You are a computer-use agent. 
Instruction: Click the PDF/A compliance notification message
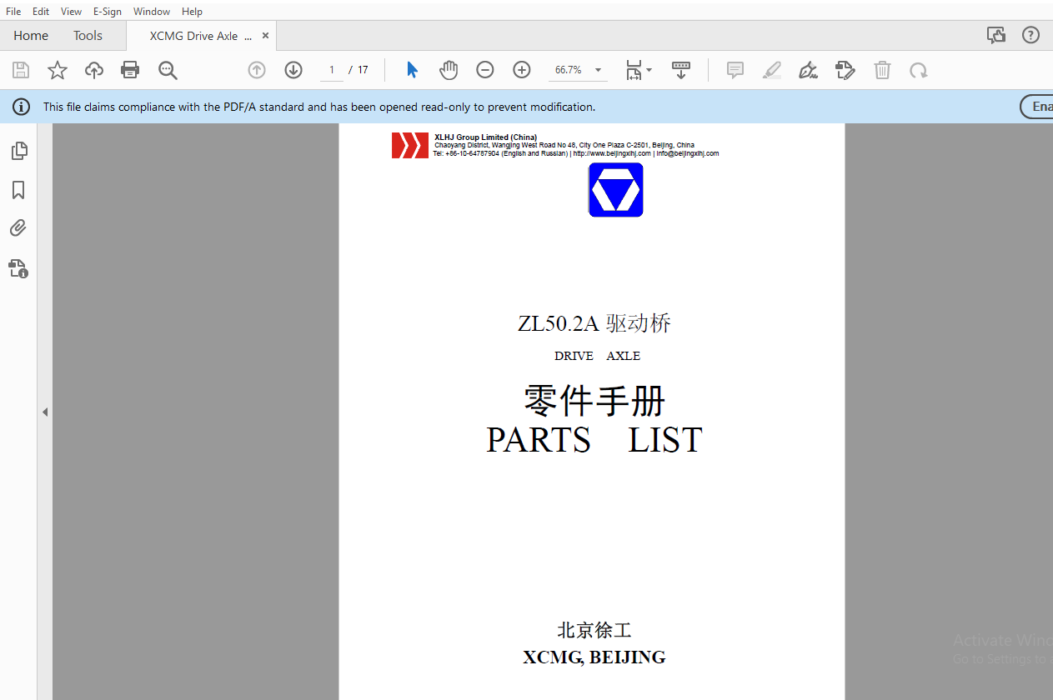pos(319,107)
